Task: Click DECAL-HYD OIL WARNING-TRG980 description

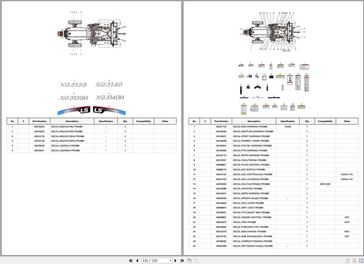Action: point(252,146)
